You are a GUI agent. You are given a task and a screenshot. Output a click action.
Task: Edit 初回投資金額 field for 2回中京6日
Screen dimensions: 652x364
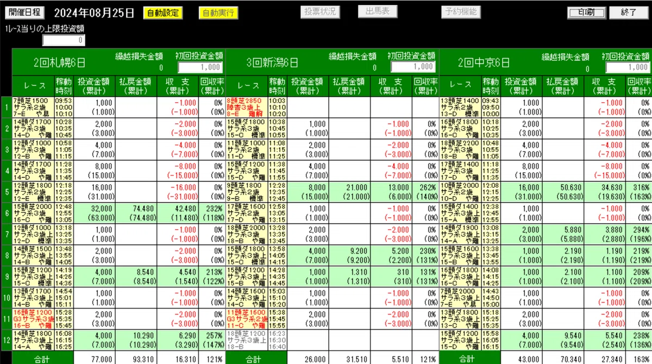tap(627, 67)
